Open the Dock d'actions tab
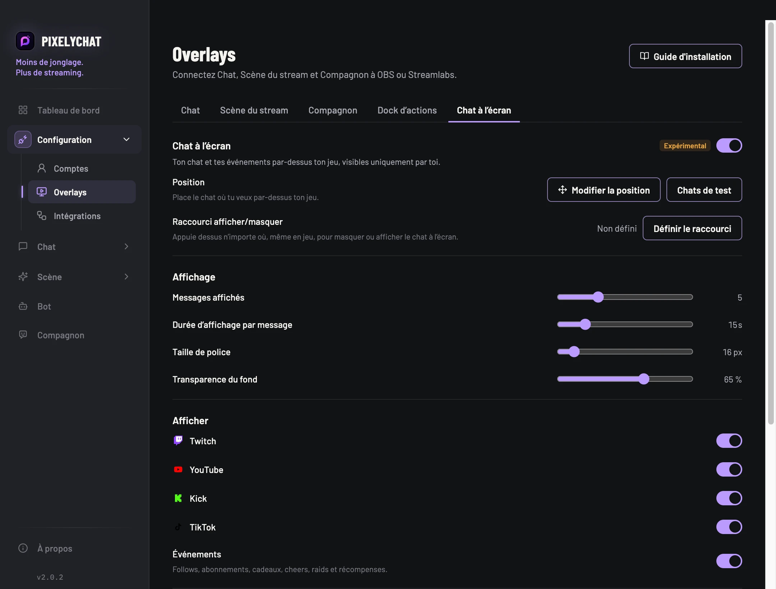The image size is (776, 589). 407,110
